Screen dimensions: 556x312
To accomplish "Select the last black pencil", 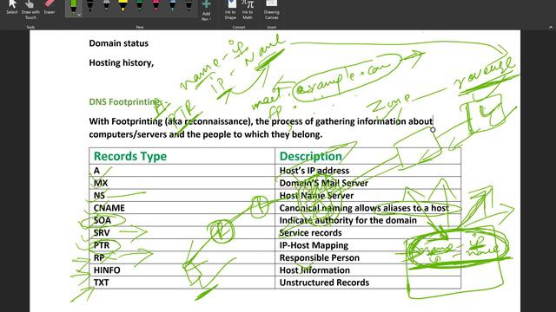I will pyautogui.click(x=189, y=6).
